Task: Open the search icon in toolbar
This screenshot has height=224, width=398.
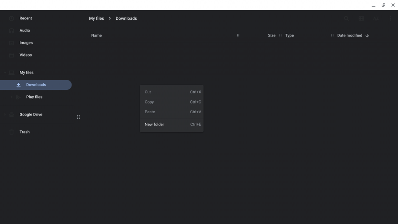Action: tap(346, 19)
